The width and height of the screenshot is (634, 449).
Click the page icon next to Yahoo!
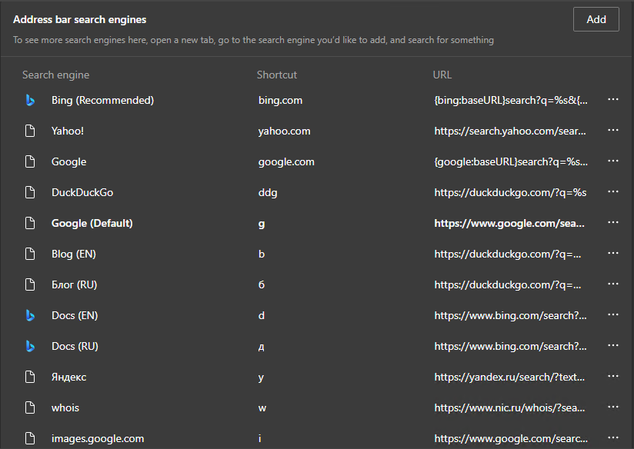(30, 131)
